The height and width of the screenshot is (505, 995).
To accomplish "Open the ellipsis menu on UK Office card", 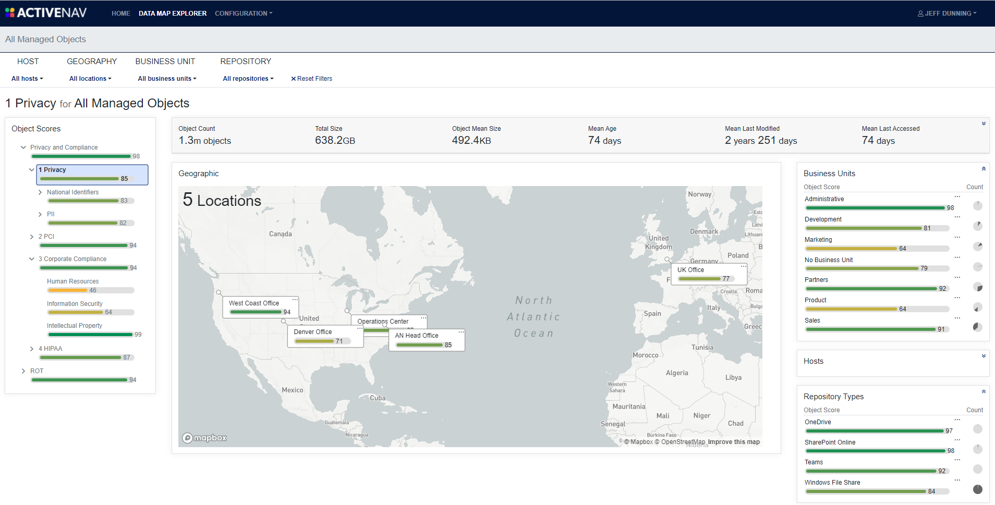I will click(743, 266).
